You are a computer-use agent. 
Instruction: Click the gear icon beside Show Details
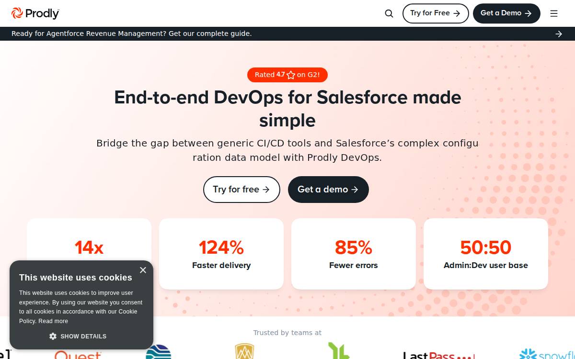coord(53,336)
